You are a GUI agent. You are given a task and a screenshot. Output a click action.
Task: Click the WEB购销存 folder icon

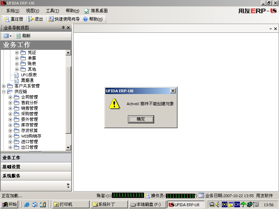coord(16,136)
